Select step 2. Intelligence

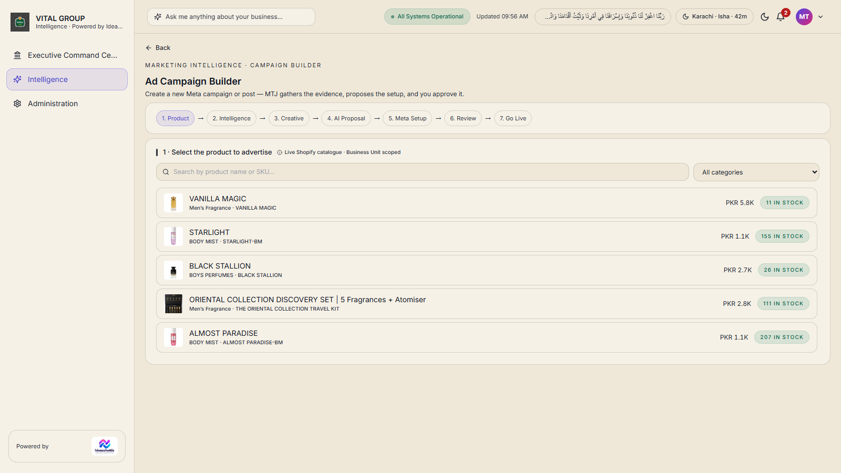tap(231, 118)
